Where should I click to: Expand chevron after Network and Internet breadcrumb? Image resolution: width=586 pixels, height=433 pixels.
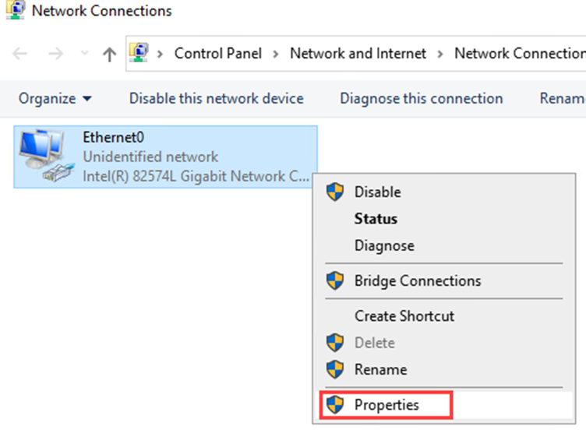click(x=440, y=55)
